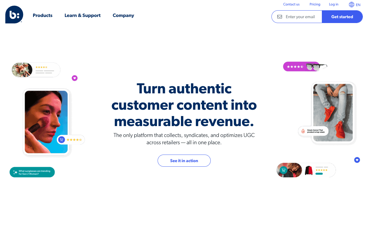Click the envelope icon in email field
368x237 pixels.
tap(280, 17)
